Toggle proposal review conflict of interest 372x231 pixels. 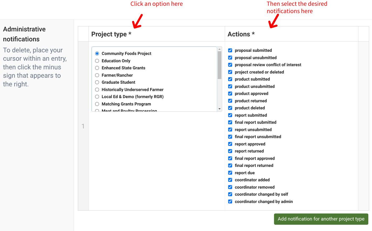[x=230, y=65]
